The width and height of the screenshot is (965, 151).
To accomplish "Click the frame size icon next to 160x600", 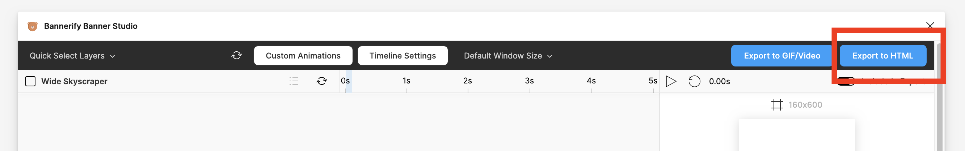I will coord(777,105).
